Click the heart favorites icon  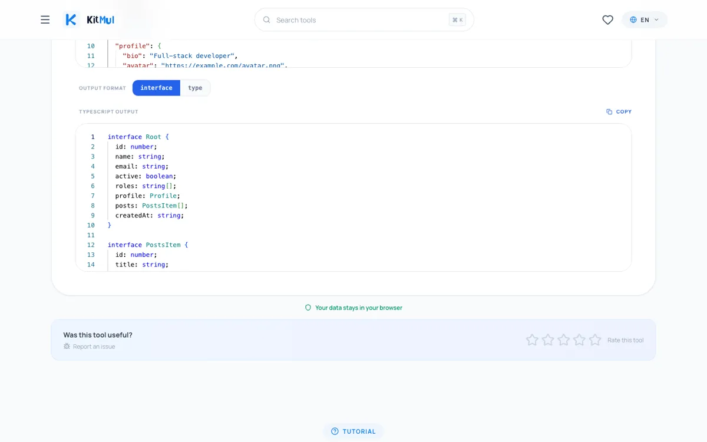click(607, 19)
